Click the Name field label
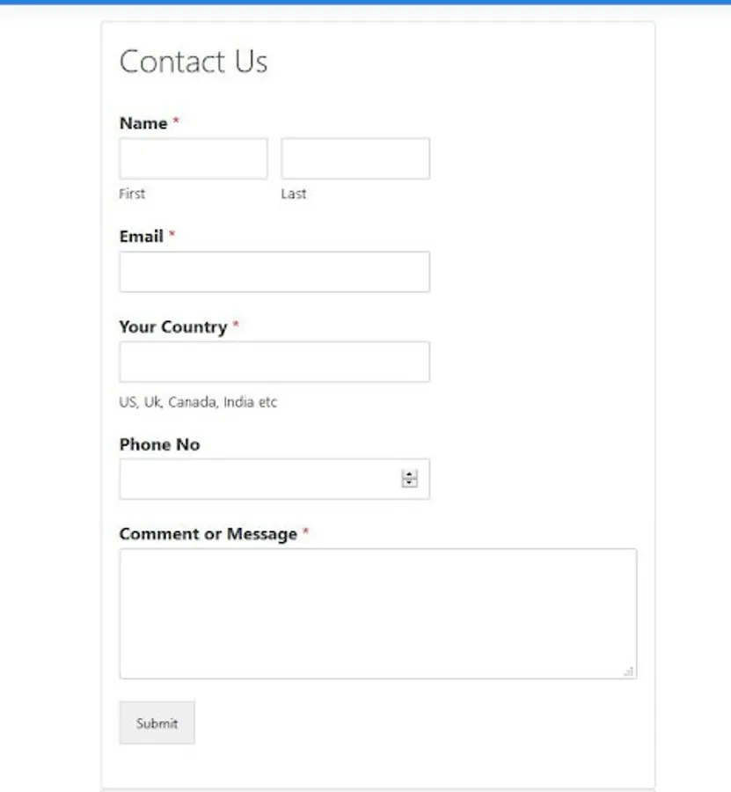The image size is (731, 792). [x=143, y=123]
